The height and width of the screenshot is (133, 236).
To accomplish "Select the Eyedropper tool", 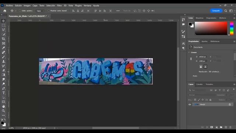I will [x=3, y=48].
